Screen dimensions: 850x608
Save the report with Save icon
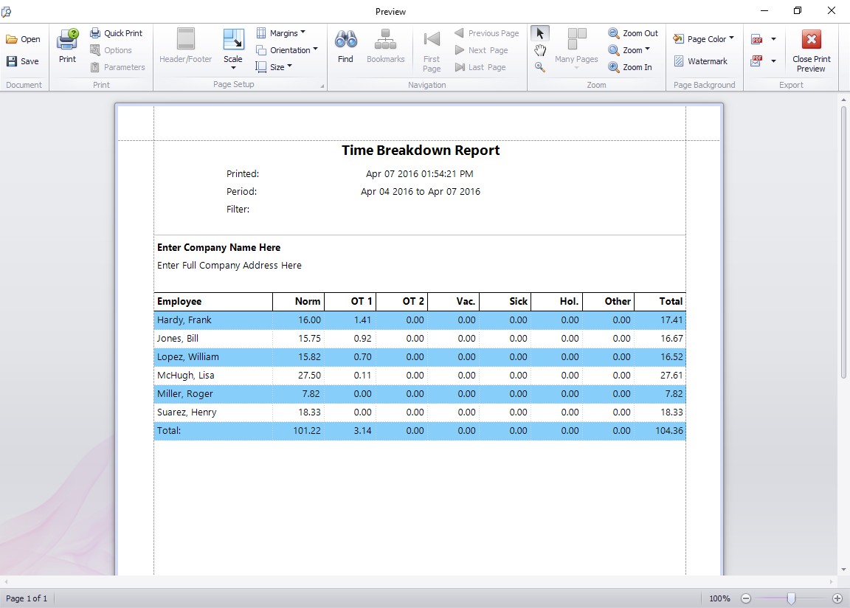12,61
